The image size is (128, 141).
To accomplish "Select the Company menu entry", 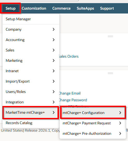I will [x=31, y=29].
